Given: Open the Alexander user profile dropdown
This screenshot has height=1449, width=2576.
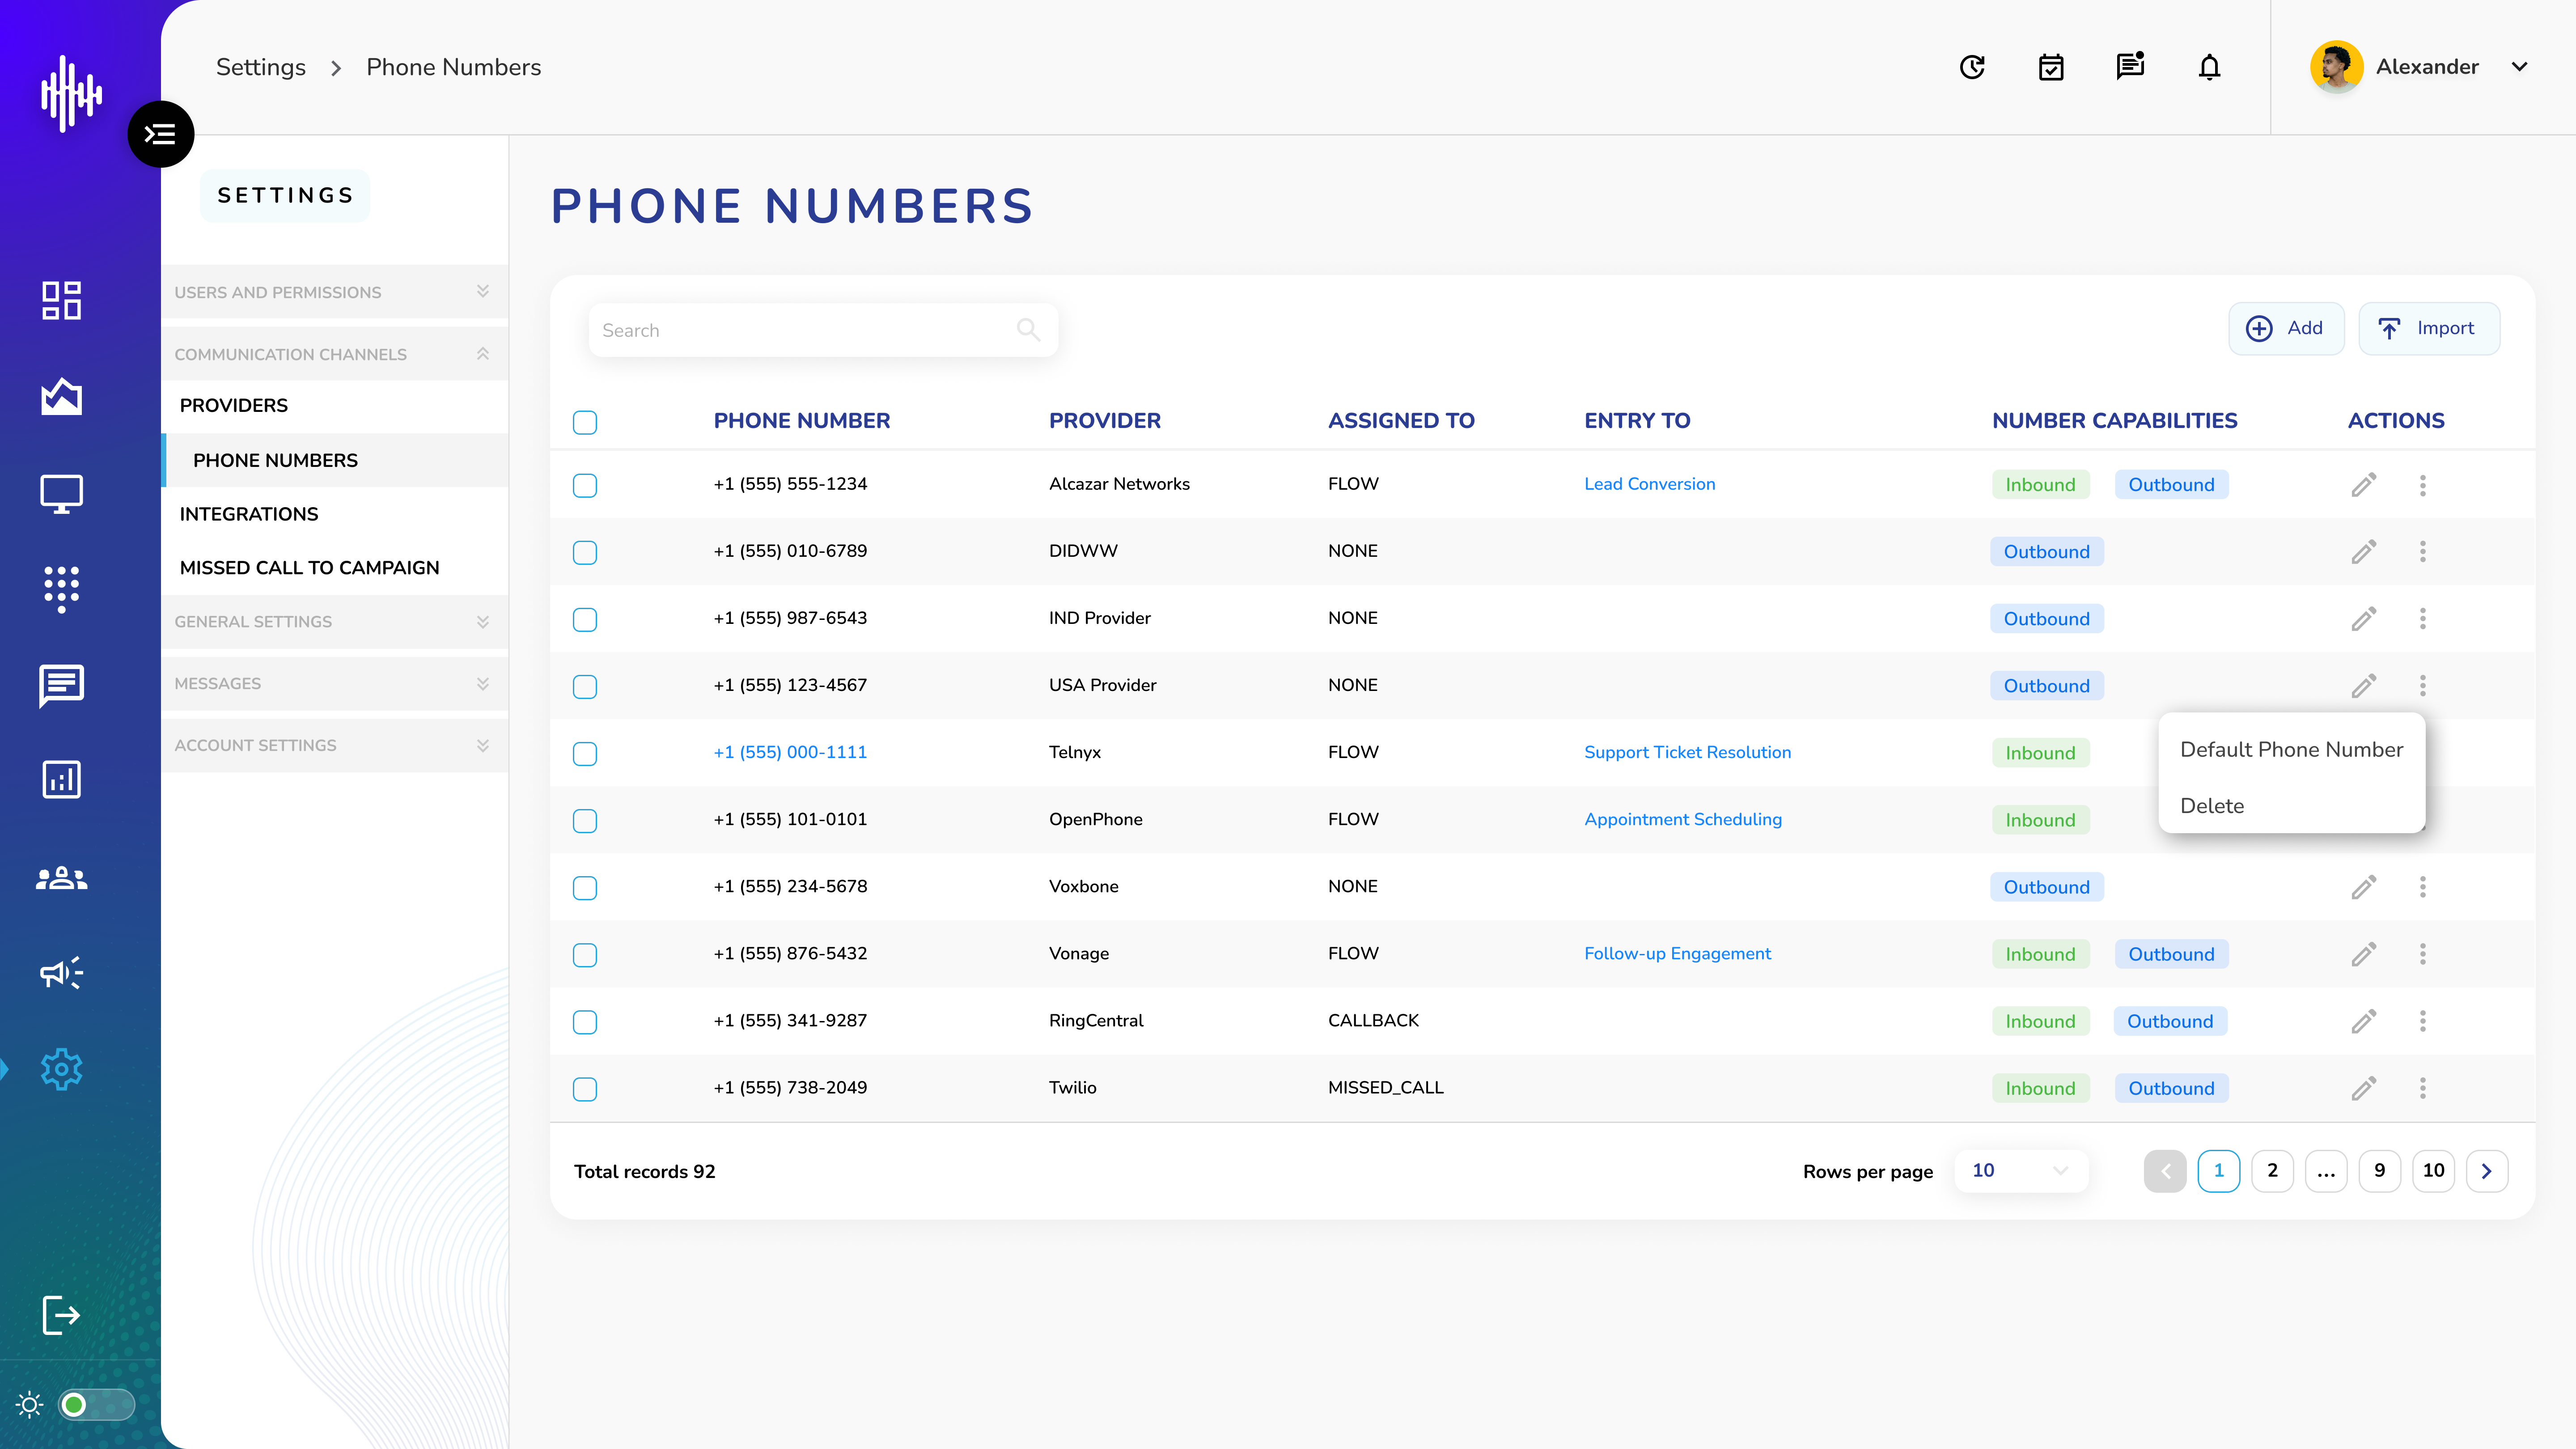Looking at the screenshot, I should coord(2420,67).
